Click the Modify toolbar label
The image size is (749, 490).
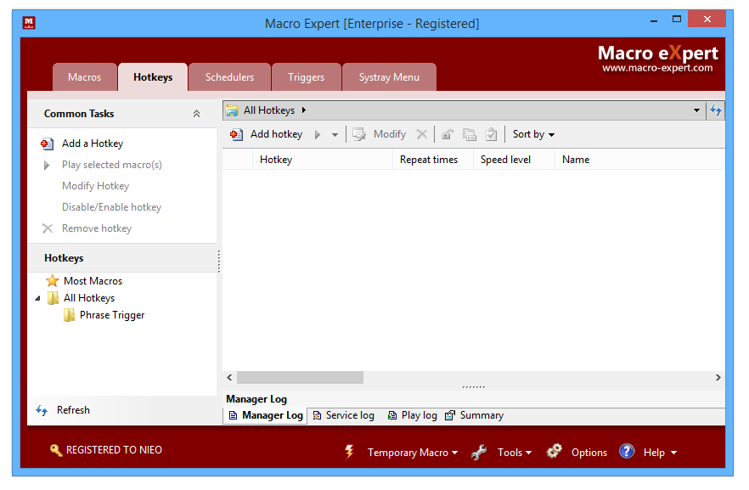coord(390,134)
